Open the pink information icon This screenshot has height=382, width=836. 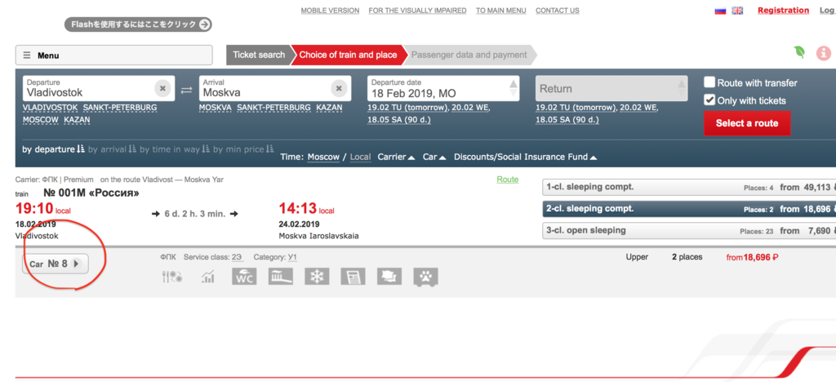coord(824,53)
